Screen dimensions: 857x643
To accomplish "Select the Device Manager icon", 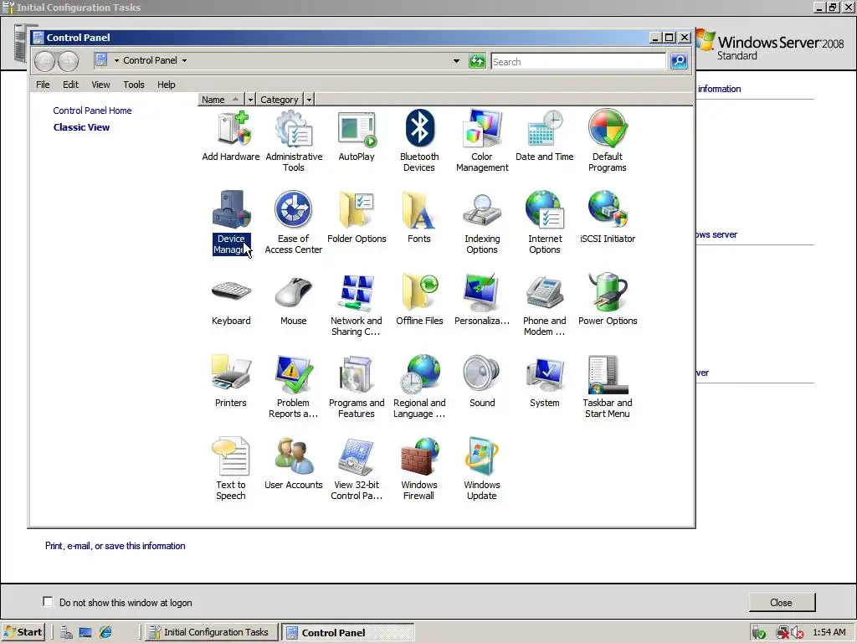I will (x=231, y=223).
